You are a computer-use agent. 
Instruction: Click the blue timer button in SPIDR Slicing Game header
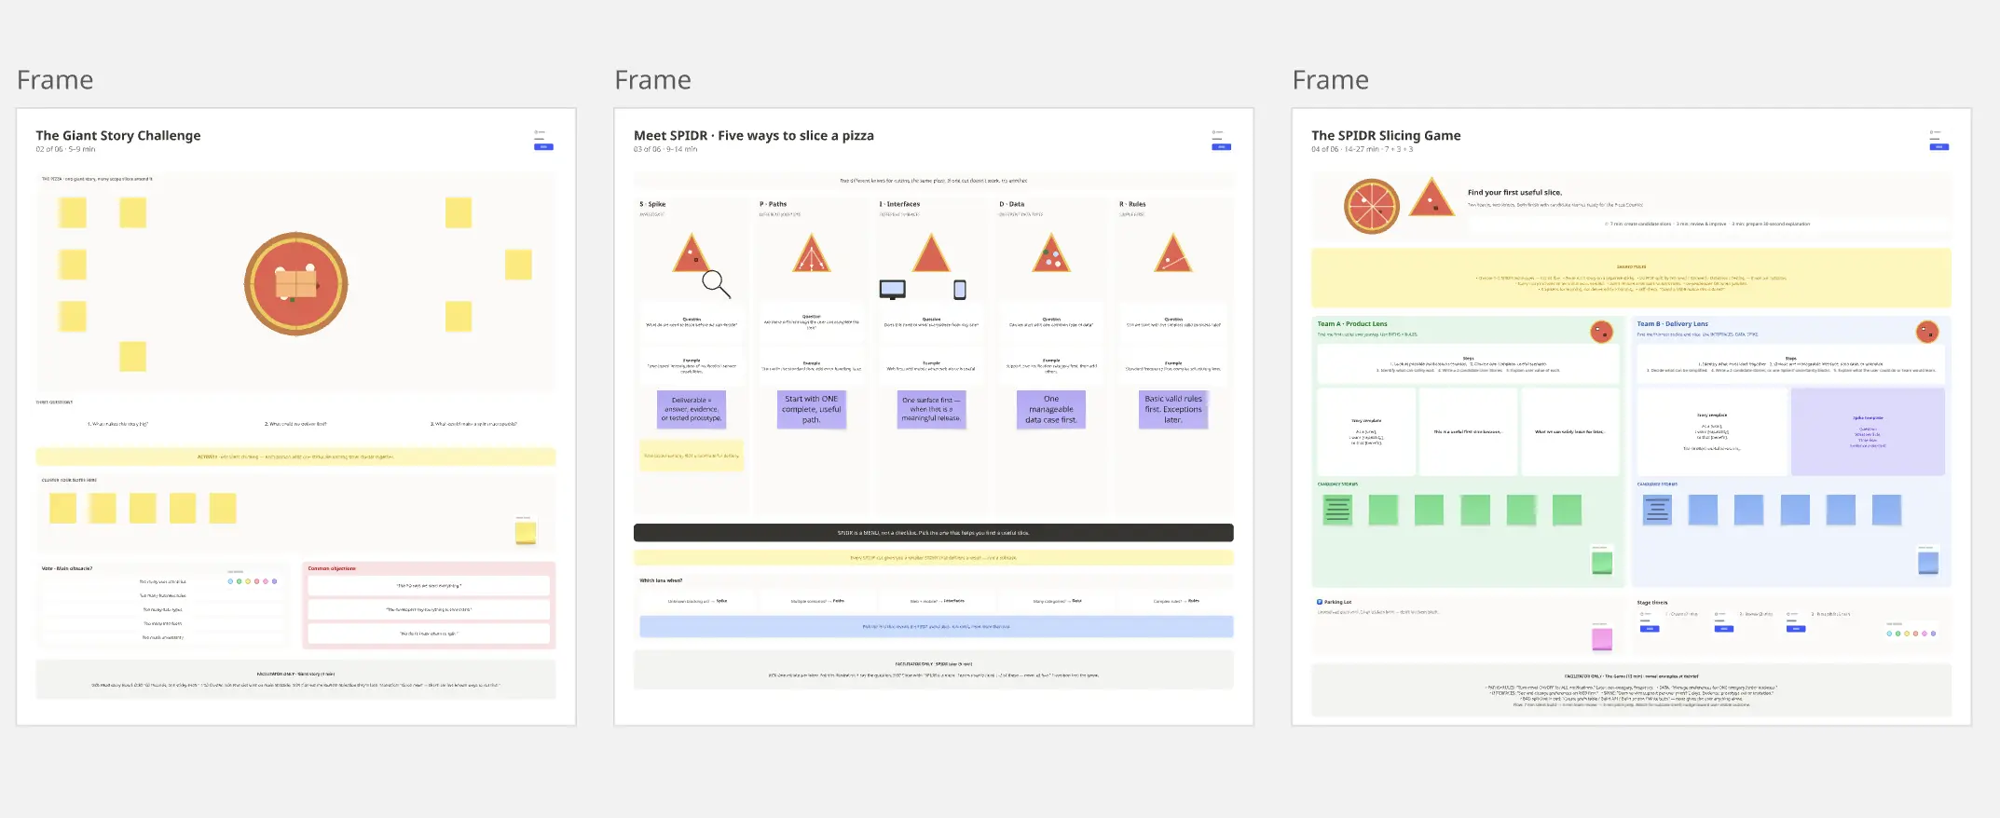[x=1939, y=146]
